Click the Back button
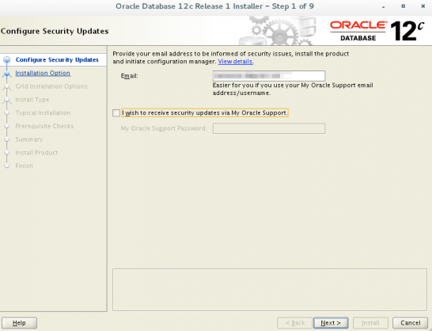432x331 pixels. coord(295,323)
